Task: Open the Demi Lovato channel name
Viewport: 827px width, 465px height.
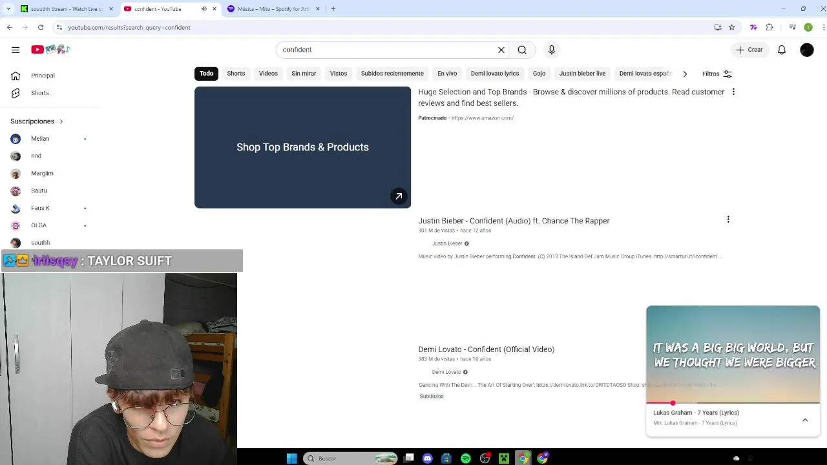Action: coord(446,372)
